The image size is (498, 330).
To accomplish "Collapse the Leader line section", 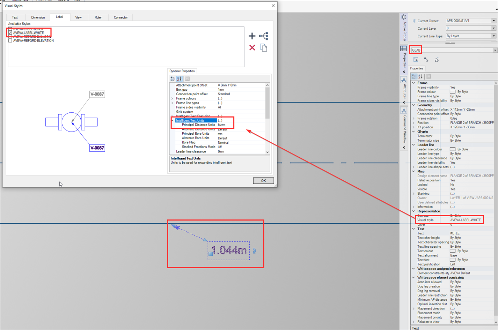I will click(x=414, y=145).
